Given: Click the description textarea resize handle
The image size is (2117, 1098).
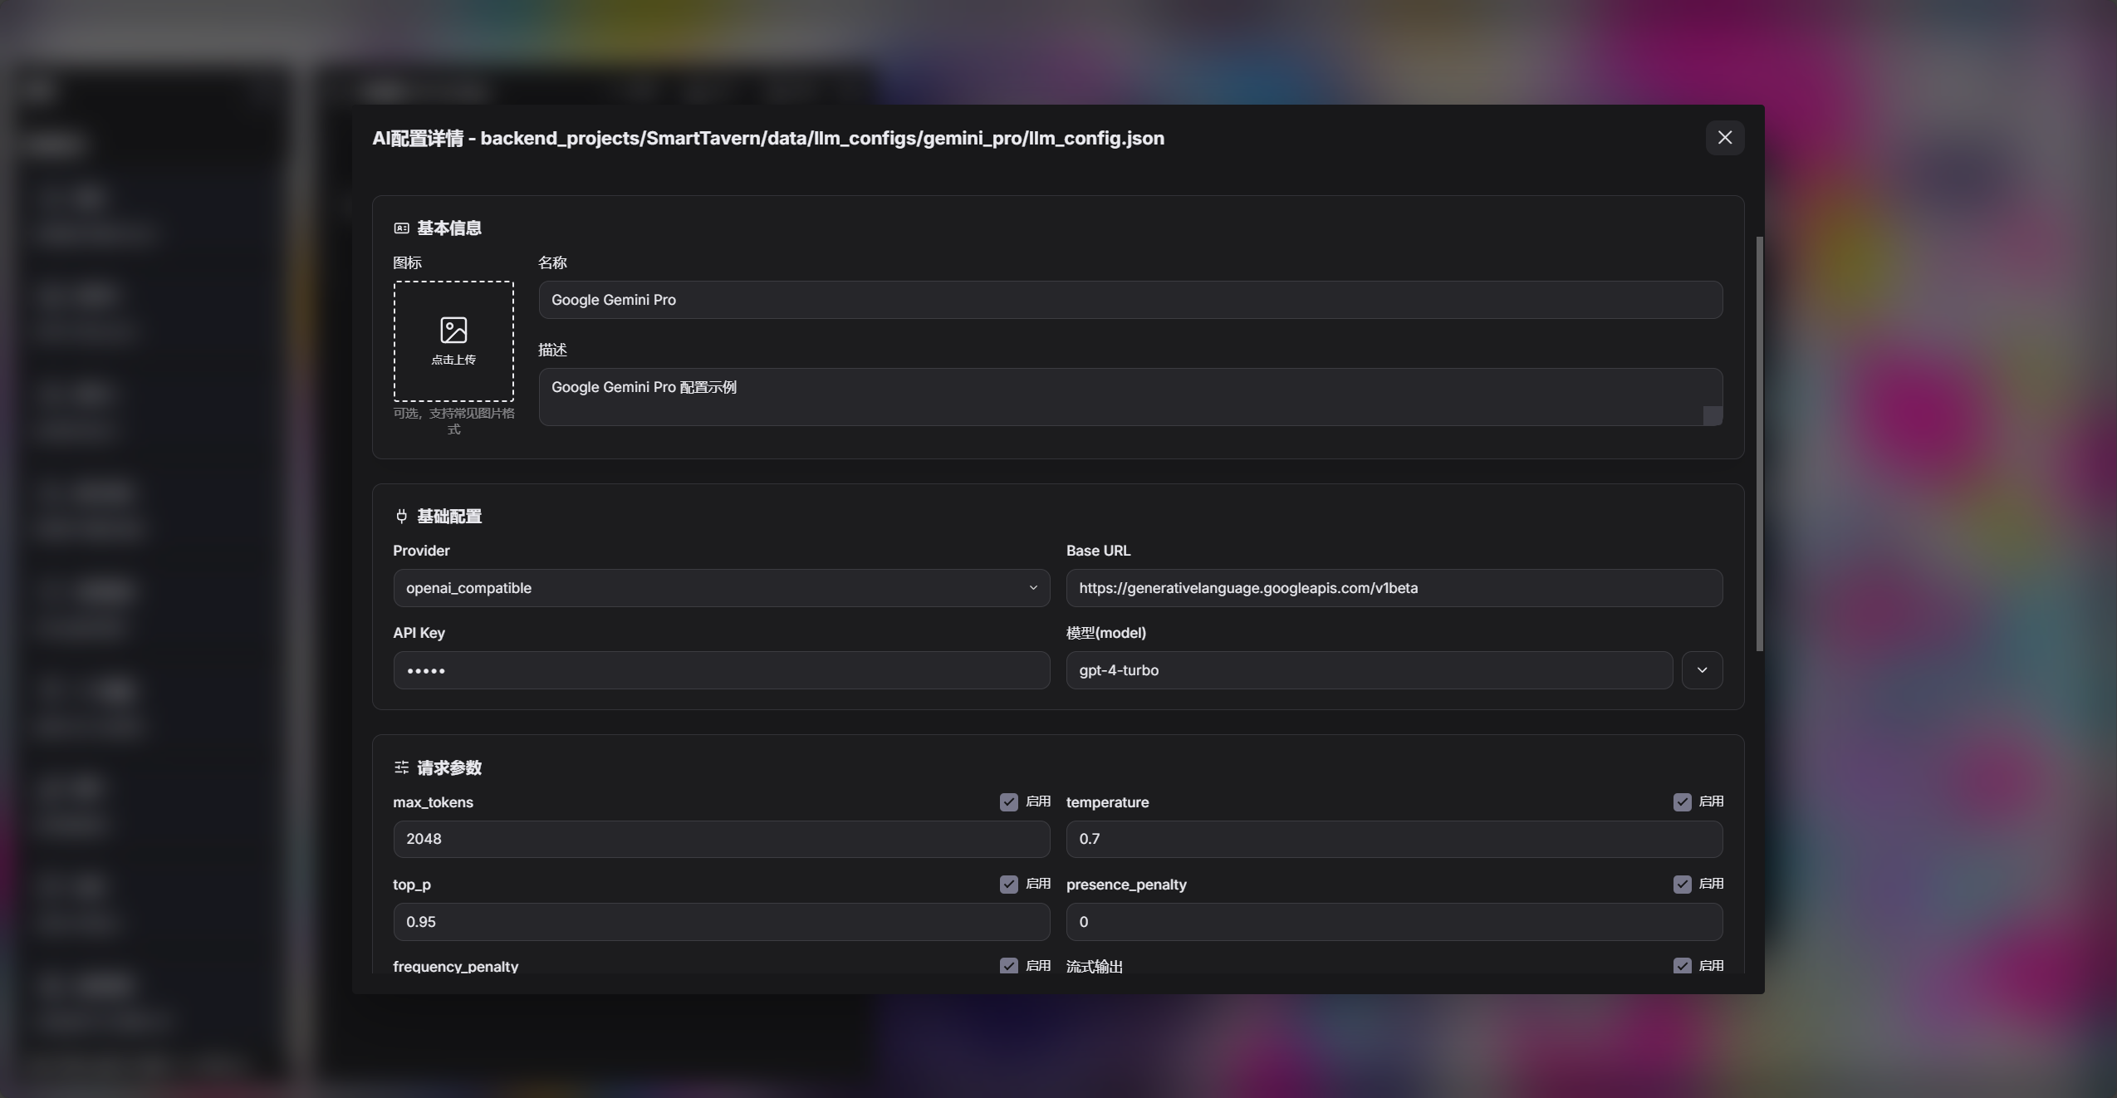Looking at the screenshot, I should point(1713,415).
